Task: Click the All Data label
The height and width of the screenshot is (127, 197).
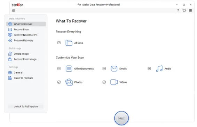Action: coord(79,43)
